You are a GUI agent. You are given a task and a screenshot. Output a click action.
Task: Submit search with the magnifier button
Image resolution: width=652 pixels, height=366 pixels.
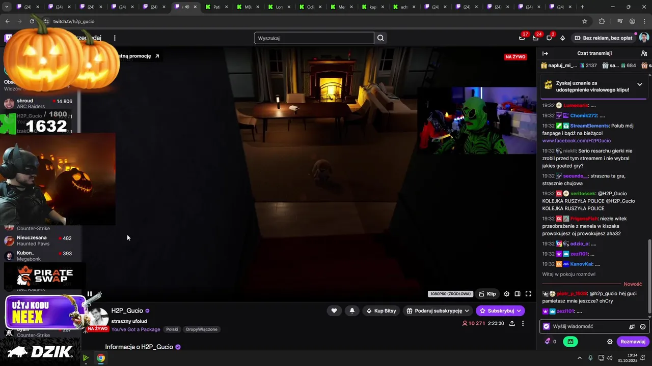pos(381,38)
